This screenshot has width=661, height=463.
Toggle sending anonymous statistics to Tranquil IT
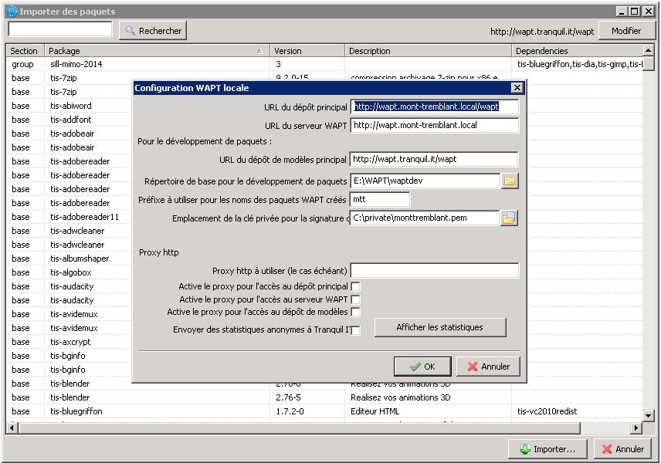tap(355, 330)
